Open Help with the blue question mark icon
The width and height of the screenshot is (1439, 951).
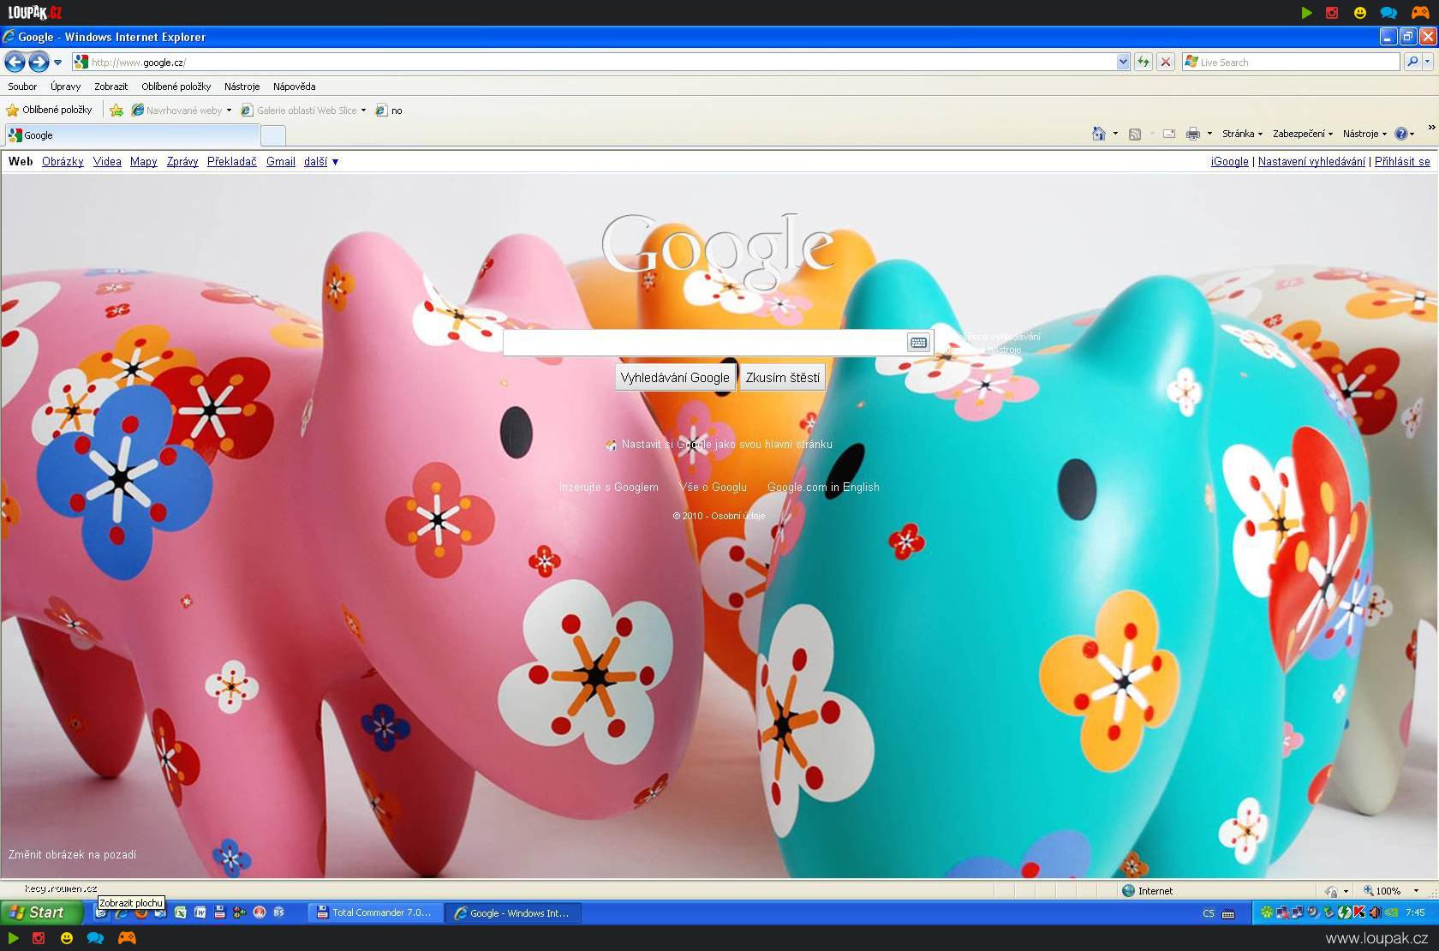point(1401,134)
